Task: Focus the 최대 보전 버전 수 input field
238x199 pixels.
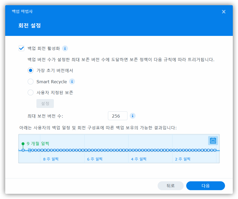Action: (118, 116)
